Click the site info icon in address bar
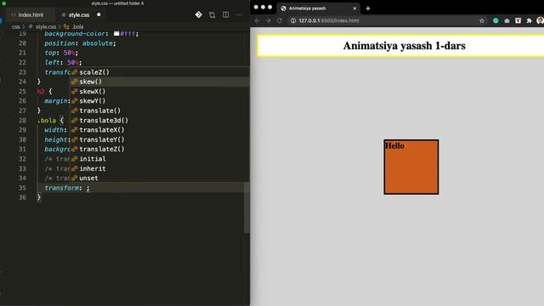Screen dimensions: 544x306 [x=293, y=20]
